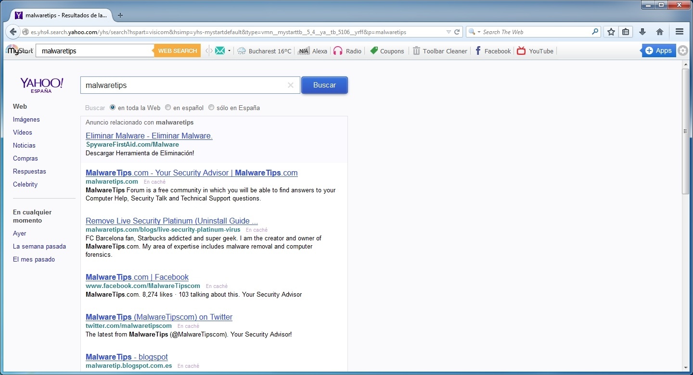View cached copy of malwaretip.blogspot.com.es result
The height and width of the screenshot is (375, 693).
pos(188,366)
